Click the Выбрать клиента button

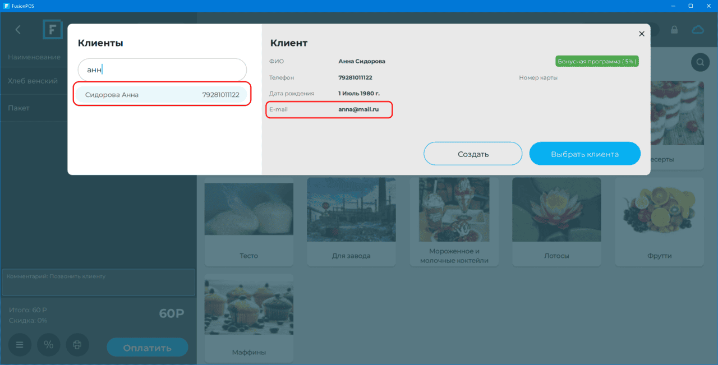(584, 154)
